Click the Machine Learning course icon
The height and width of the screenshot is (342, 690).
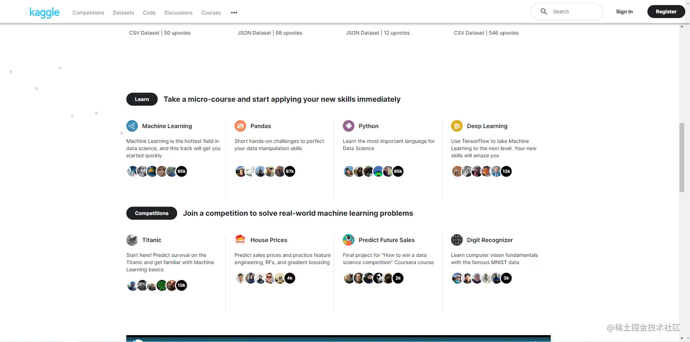click(x=132, y=126)
